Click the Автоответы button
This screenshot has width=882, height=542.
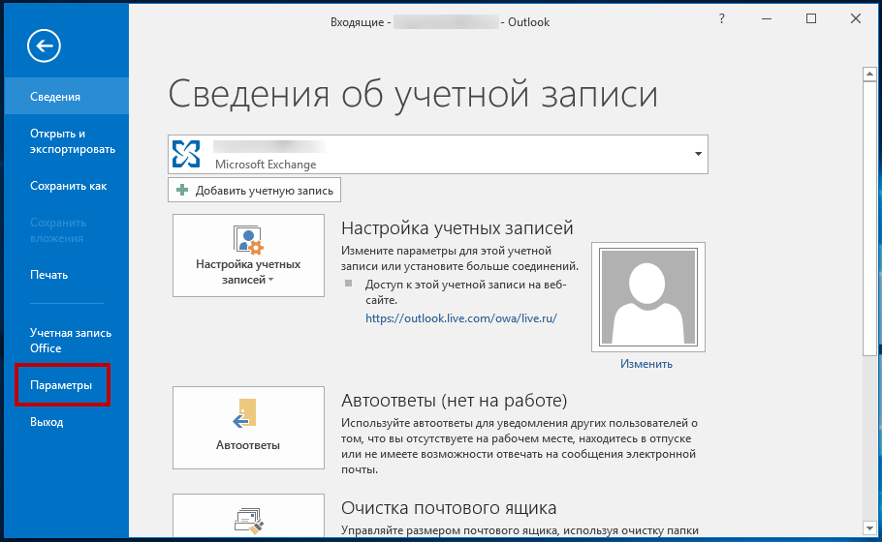tap(248, 428)
